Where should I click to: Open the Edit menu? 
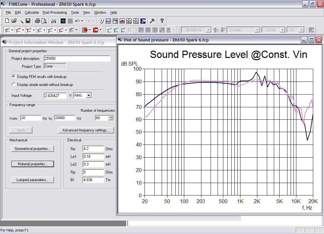pyautogui.click(x=18, y=12)
